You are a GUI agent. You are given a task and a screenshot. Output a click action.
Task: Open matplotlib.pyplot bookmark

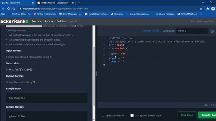(96, 14)
